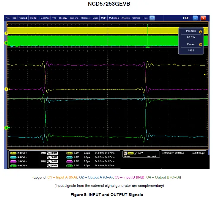Click the Normal trigger mode text
The image size is (214, 199).
tap(152, 157)
